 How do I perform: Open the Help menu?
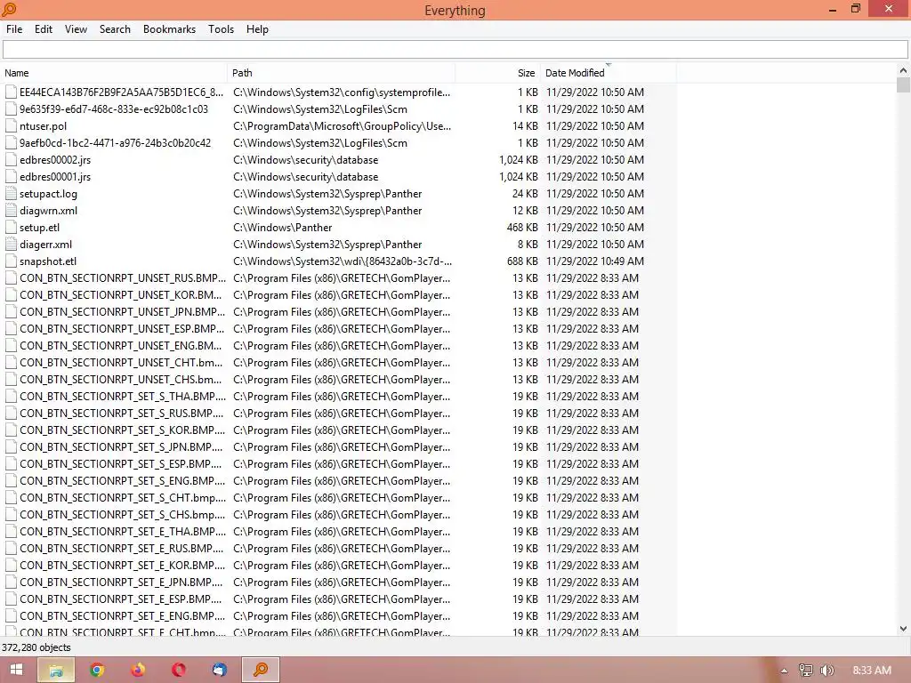pos(257,29)
